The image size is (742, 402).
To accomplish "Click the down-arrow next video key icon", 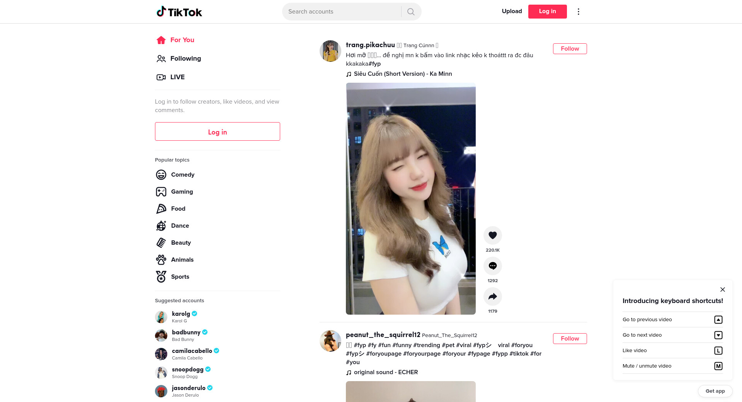I will tap(718, 335).
